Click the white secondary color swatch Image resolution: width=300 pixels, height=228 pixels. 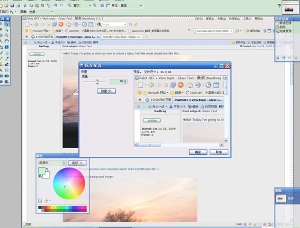point(47,175)
